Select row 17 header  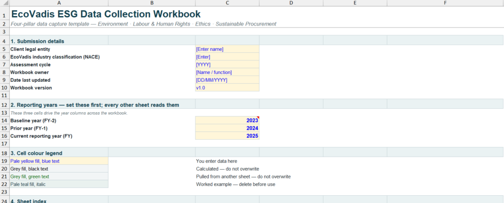pyautogui.click(x=5, y=144)
